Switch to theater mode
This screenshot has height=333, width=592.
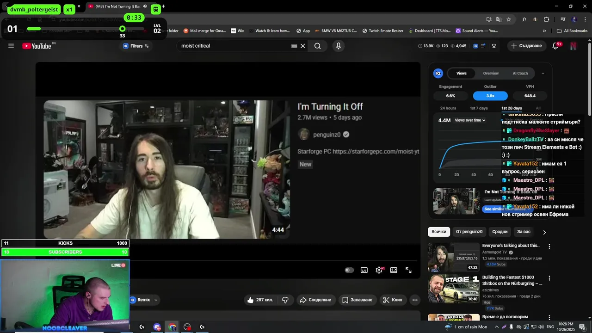pos(394,270)
